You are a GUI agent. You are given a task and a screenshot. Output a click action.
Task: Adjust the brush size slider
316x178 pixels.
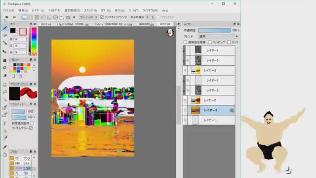pyautogui.click(x=18, y=112)
